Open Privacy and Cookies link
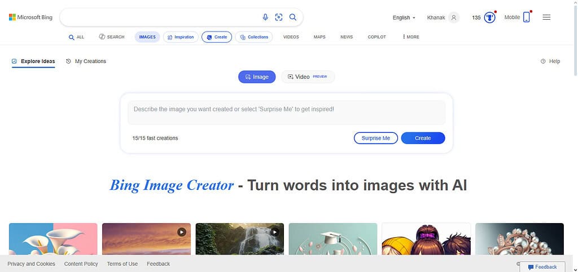Screen dimensions: 578x272 pos(32,264)
